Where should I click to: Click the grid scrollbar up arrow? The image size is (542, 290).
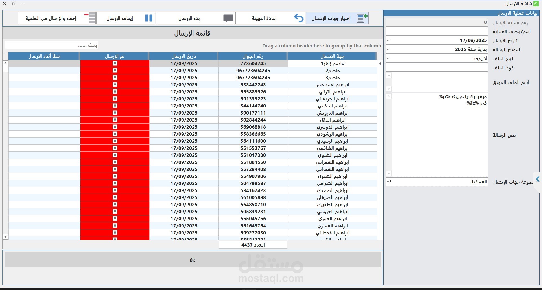[5, 63]
